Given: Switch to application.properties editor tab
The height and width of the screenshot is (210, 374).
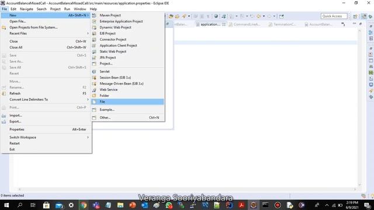Looking at the screenshot, I should (210, 24).
